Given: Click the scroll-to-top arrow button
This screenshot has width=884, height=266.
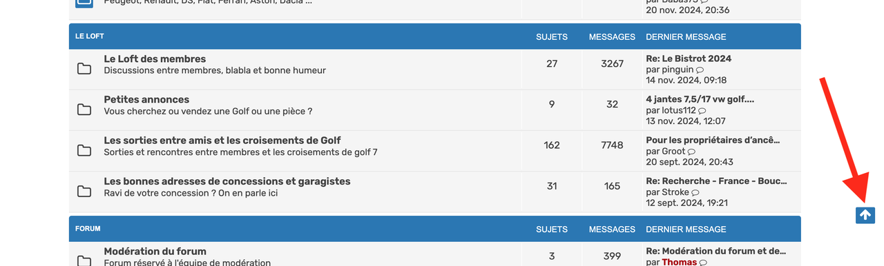Looking at the screenshot, I should pos(865,215).
